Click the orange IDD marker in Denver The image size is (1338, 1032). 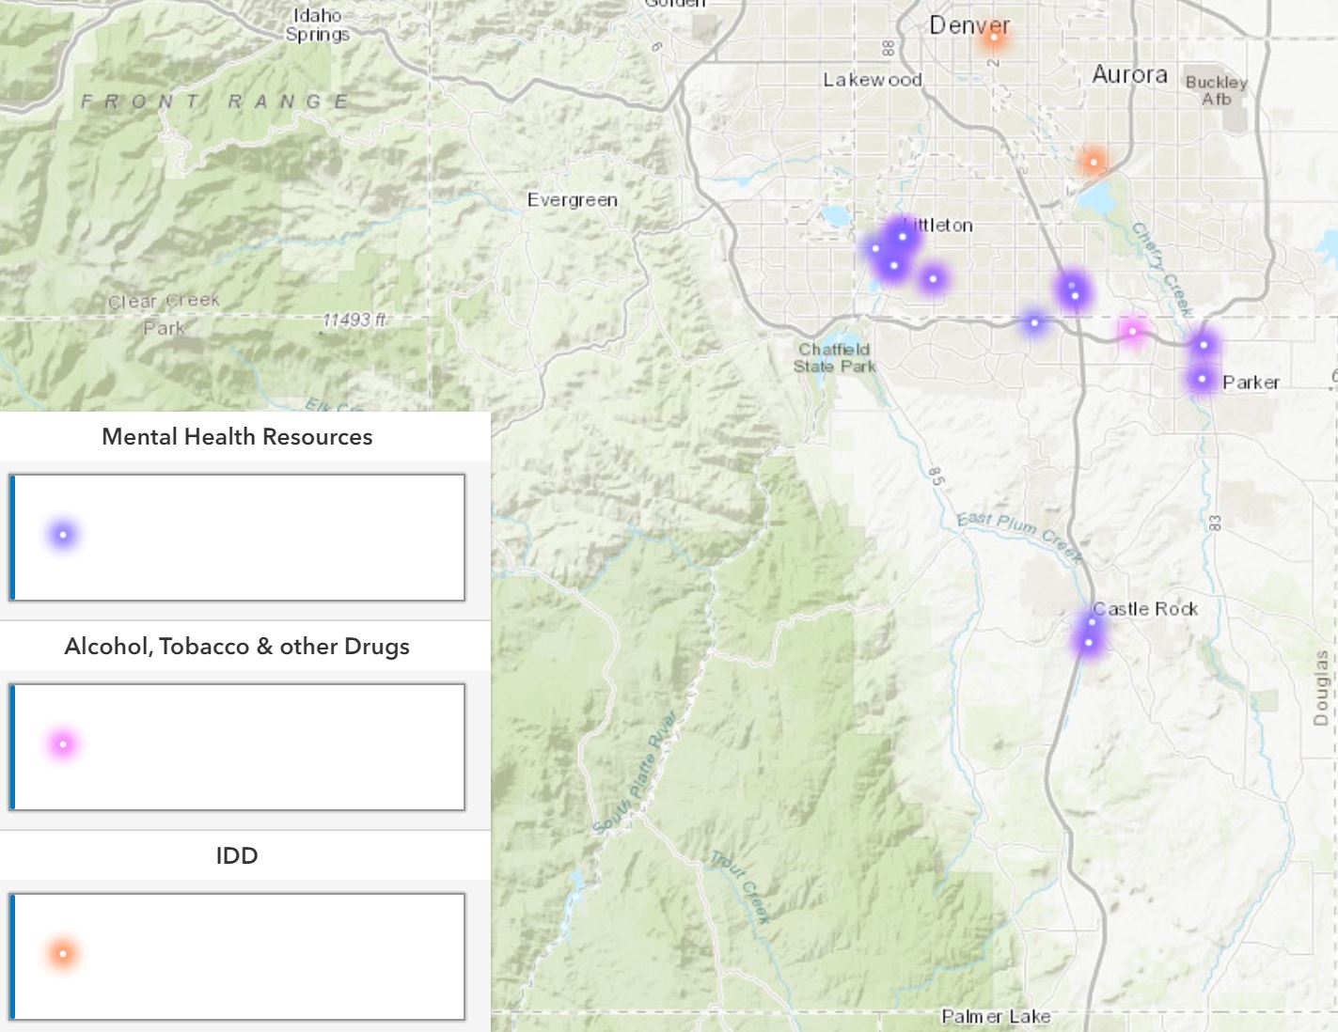[994, 38]
